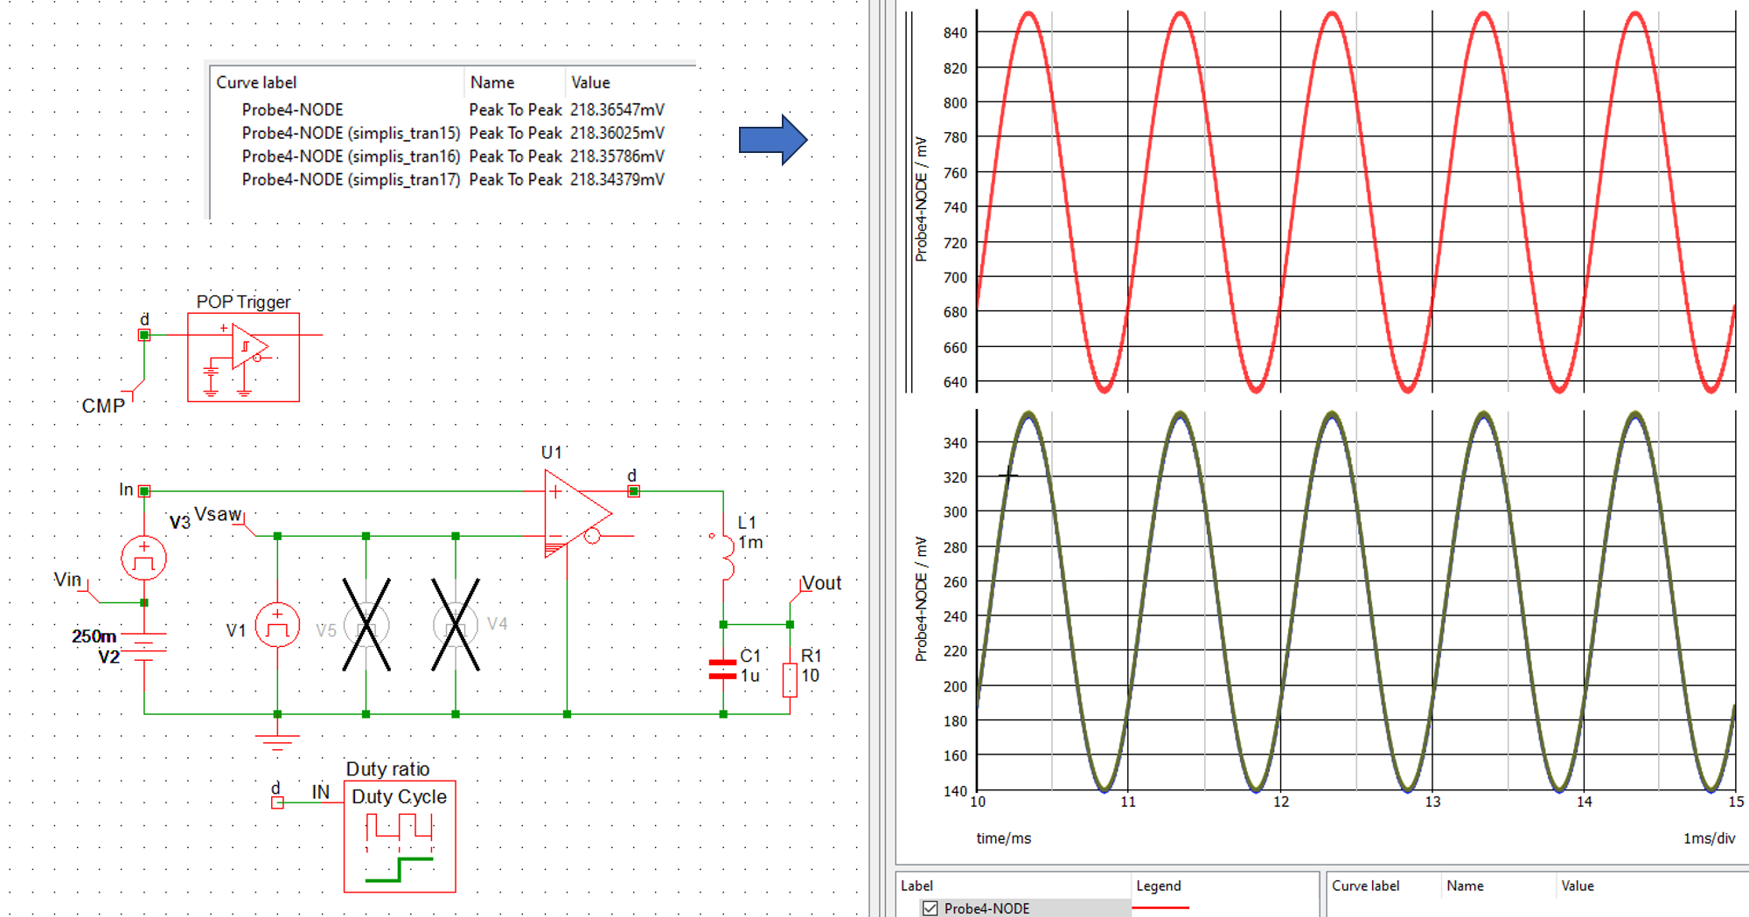Select the V3 pulse source

click(144, 559)
